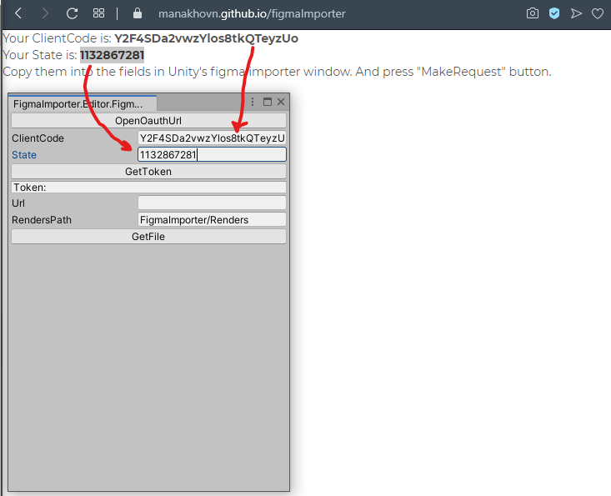Click the ClientCode input field
The width and height of the screenshot is (611, 496).
pos(212,138)
